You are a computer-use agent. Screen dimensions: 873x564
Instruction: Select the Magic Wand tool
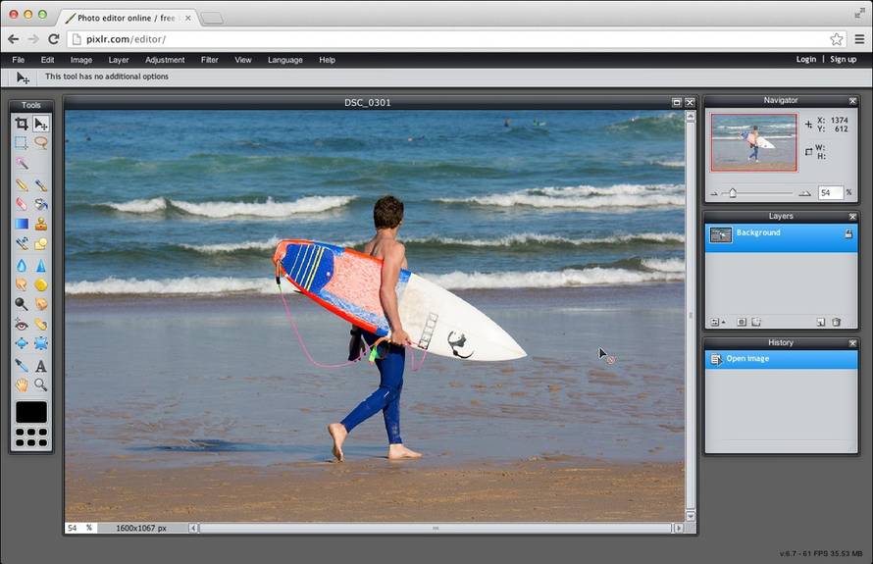coord(22,163)
